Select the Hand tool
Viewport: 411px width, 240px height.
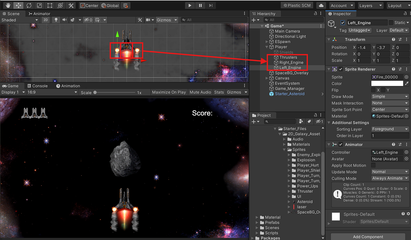click(8, 5)
